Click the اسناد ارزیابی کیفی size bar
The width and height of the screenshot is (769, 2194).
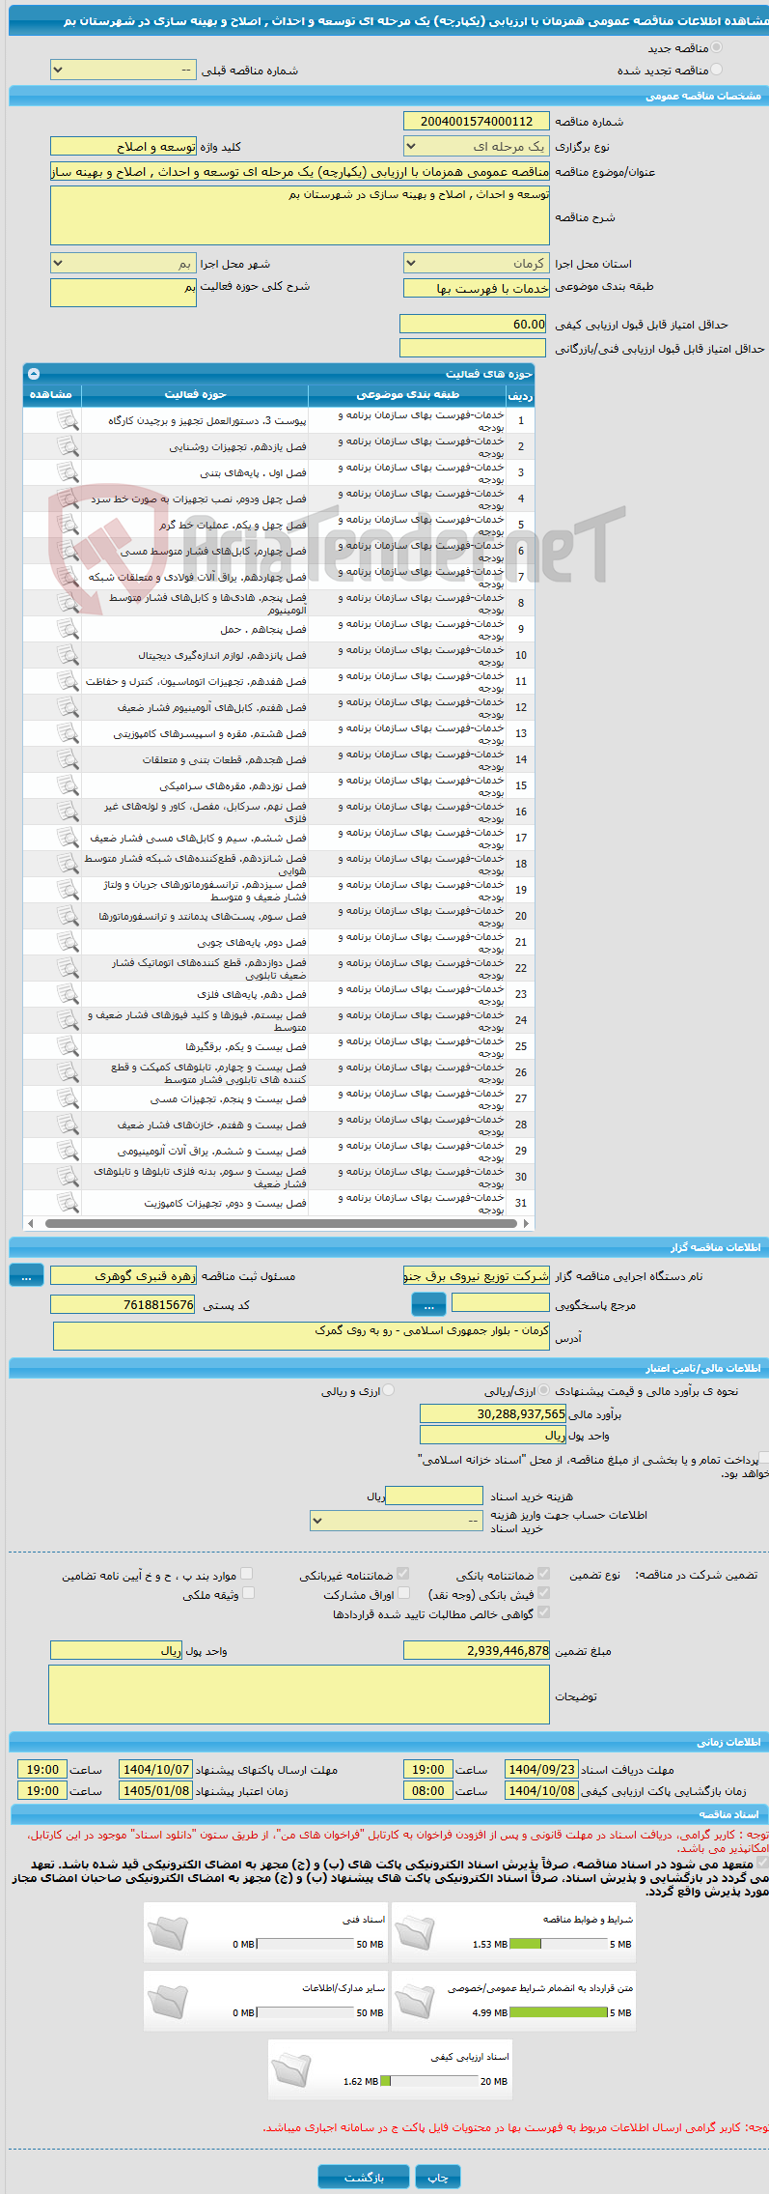[x=429, y=2081]
